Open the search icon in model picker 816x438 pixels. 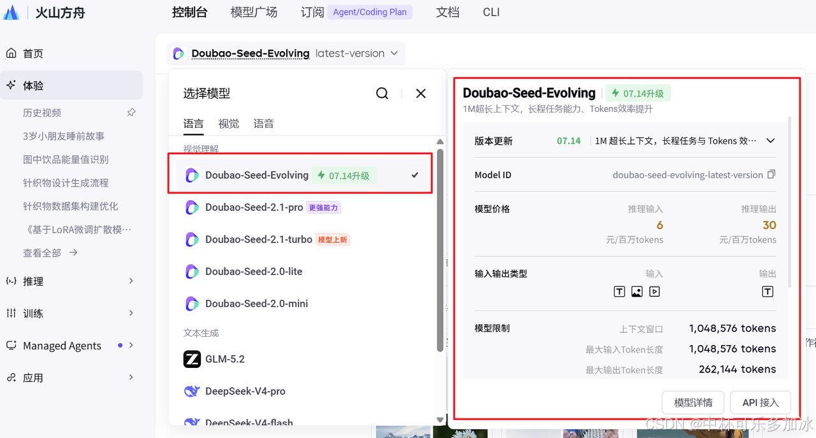click(x=382, y=94)
